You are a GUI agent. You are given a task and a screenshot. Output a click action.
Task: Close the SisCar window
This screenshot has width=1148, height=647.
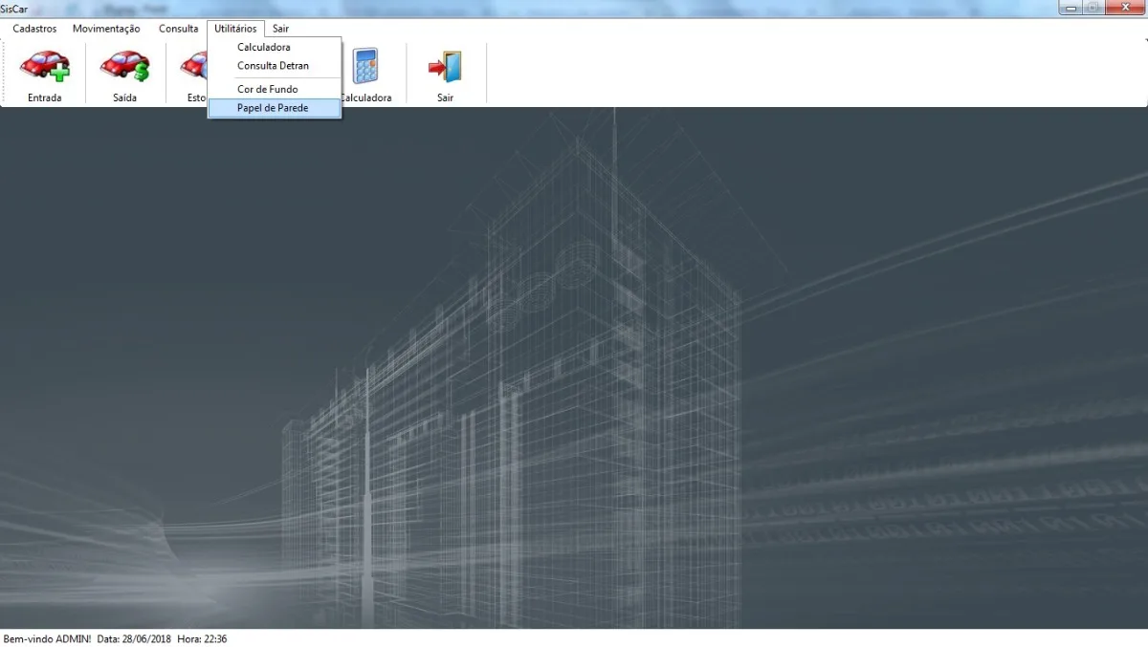[x=1123, y=8]
